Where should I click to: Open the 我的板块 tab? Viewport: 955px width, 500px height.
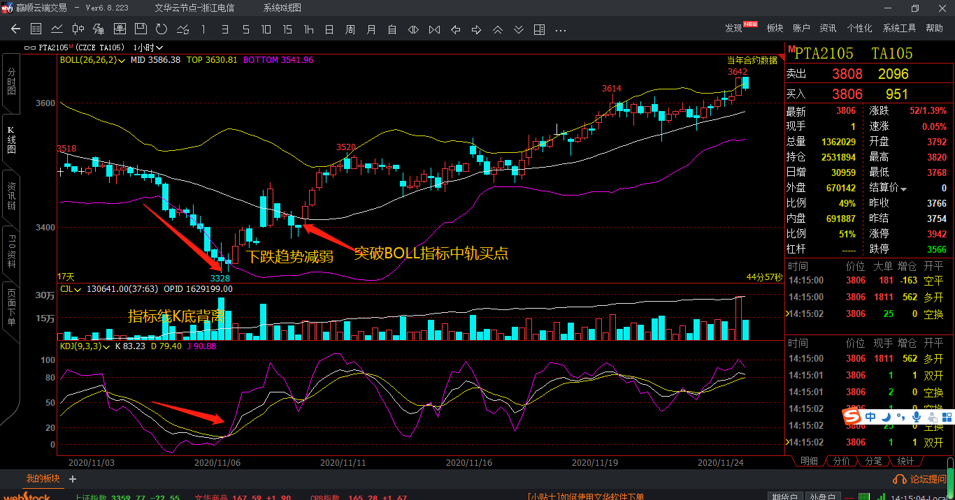(43, 478)
